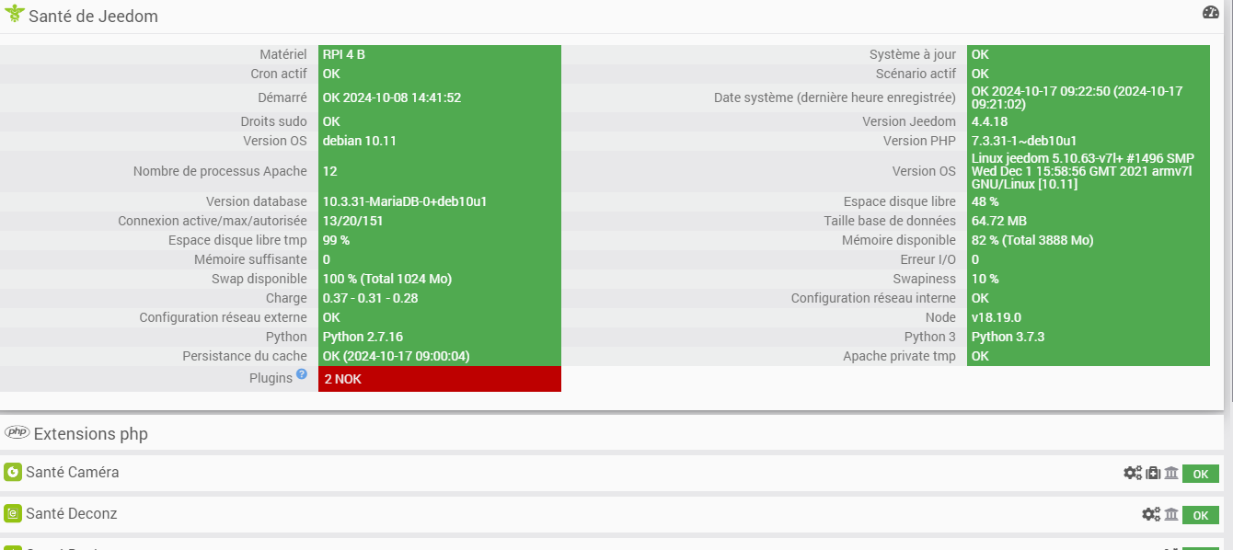Click the 'Configuration réseau interne' label
1233x550 pixels.
point(874,298)
